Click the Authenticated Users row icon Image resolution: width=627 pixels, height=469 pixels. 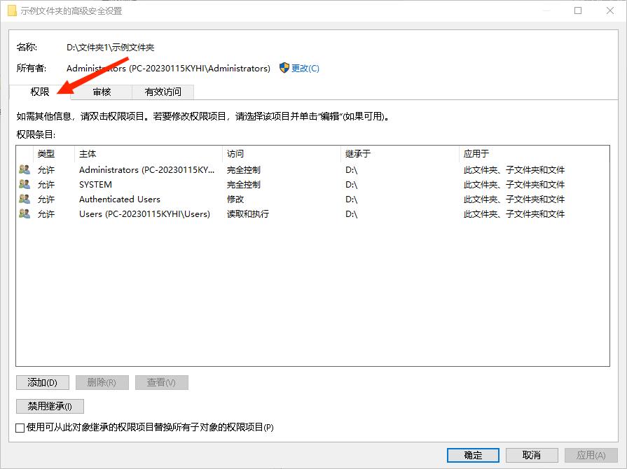[24, 199]
